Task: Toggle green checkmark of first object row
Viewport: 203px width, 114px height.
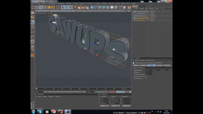Action: point(154,11)
